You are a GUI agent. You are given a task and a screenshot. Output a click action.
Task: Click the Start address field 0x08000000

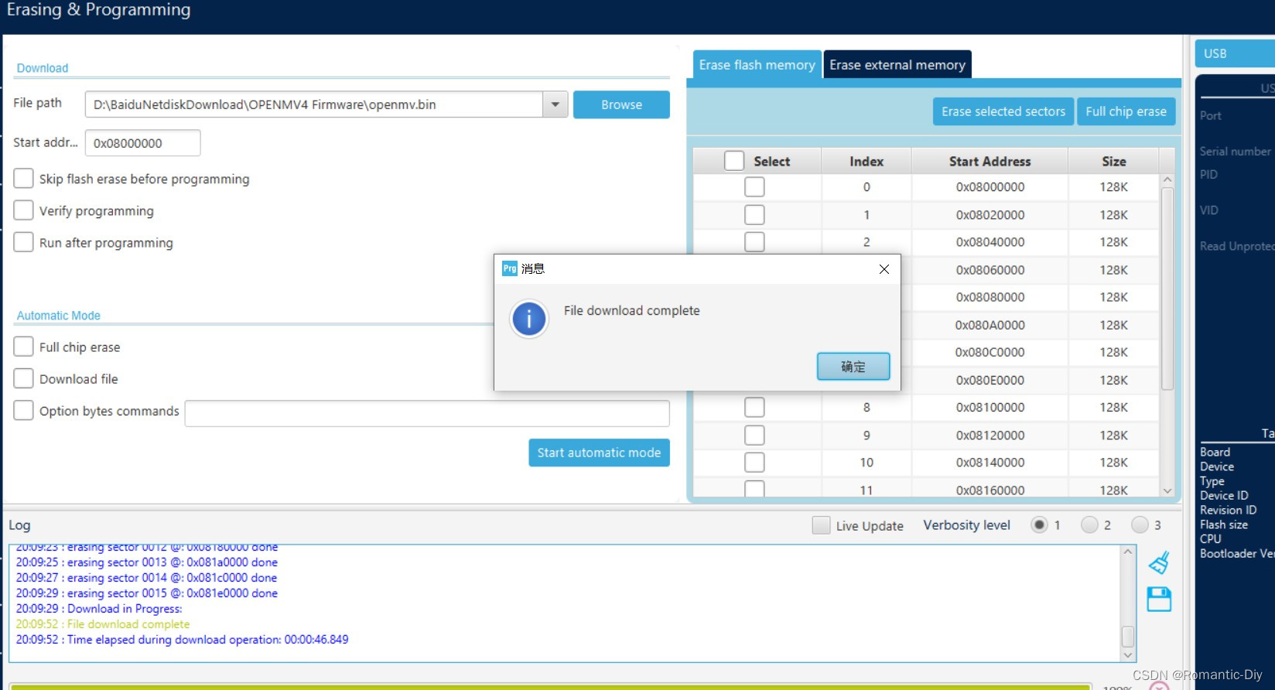tap(142, 143)
